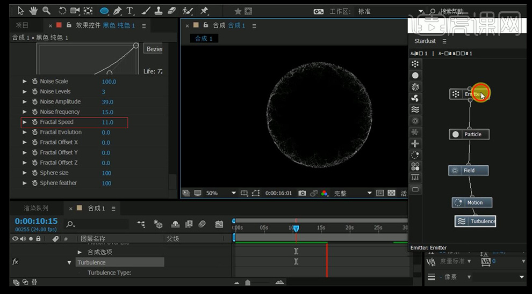Select the Zoom magnifier tool
The width and height of the screenshot is (532, 294).
pos(46,11)
